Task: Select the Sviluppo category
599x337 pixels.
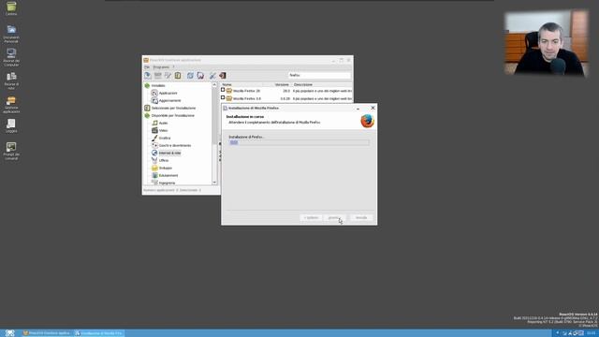Action: point(166,168)
